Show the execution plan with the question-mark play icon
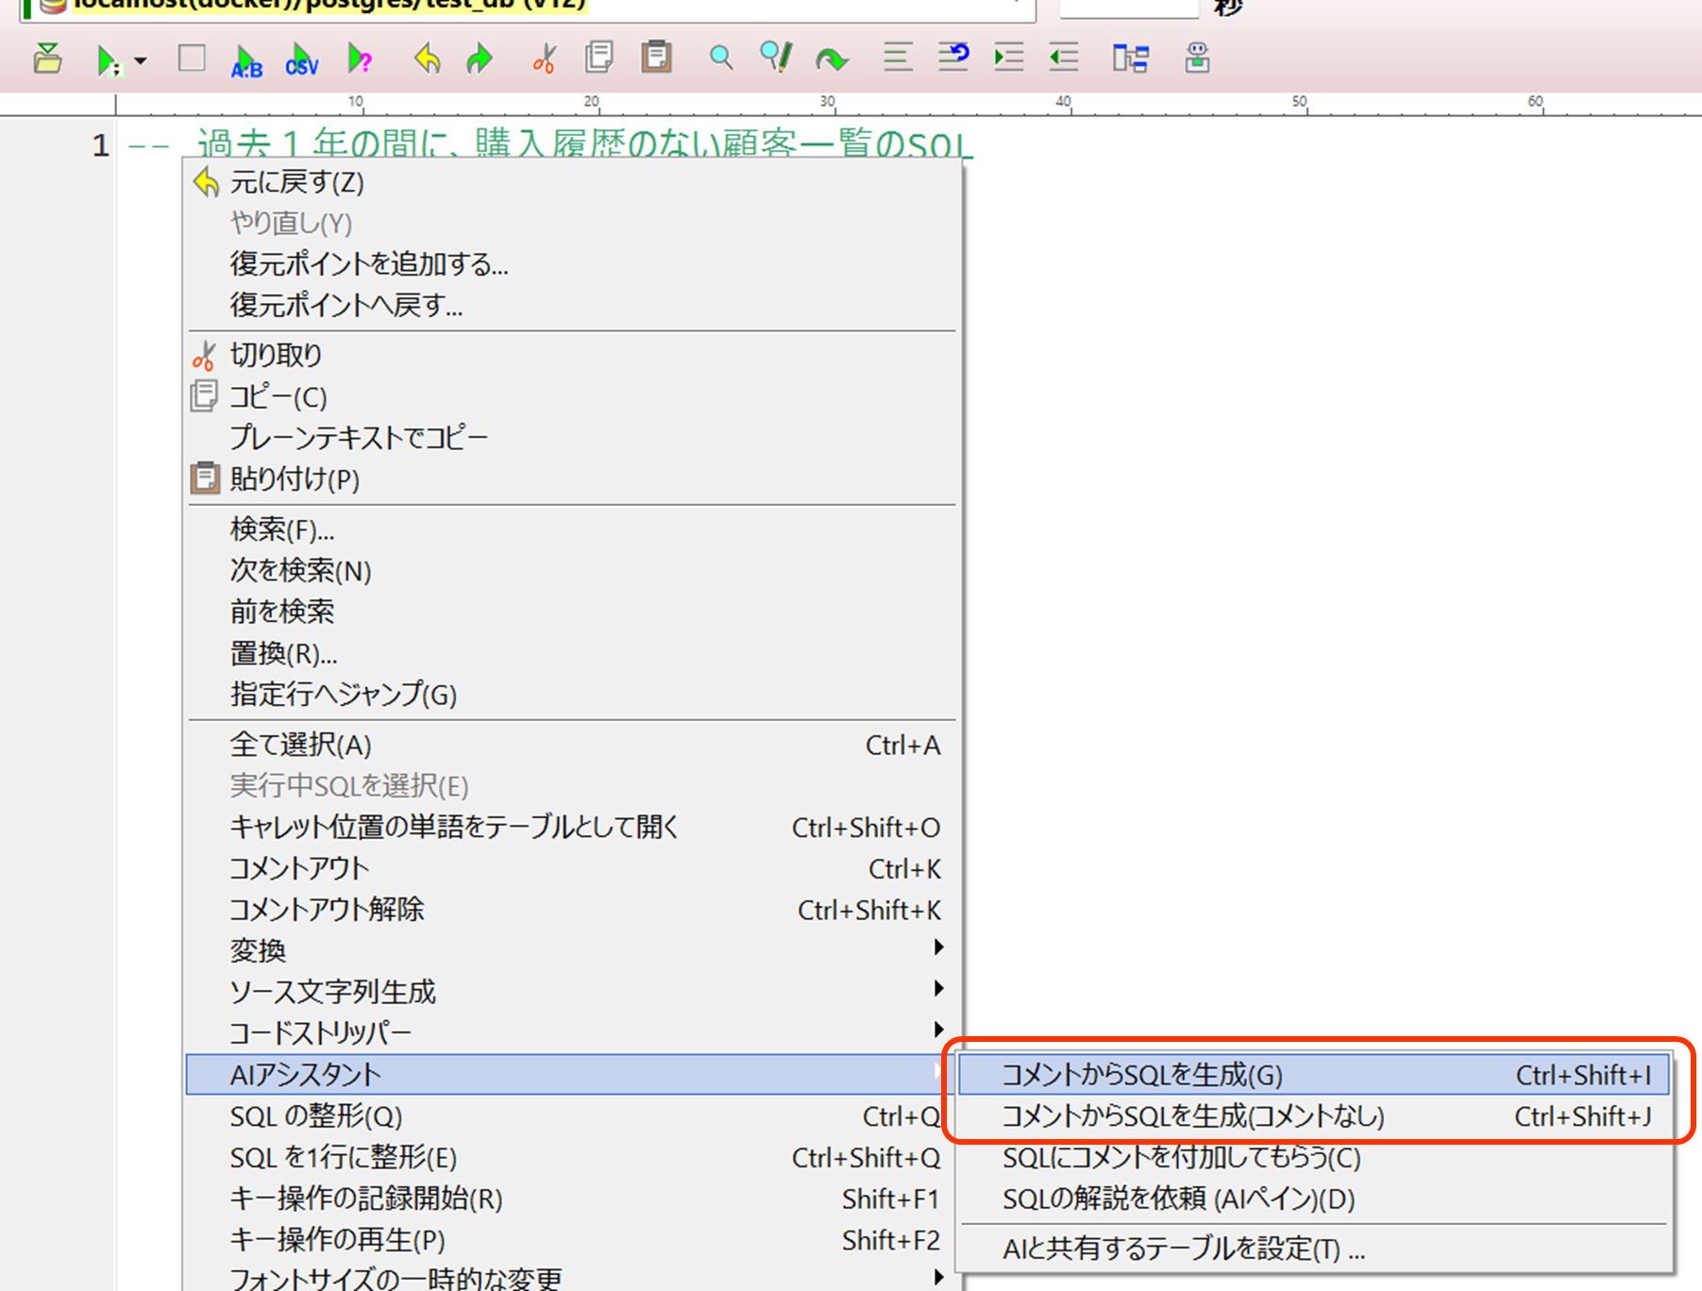1702x1291 pixels. click(360, 59)
